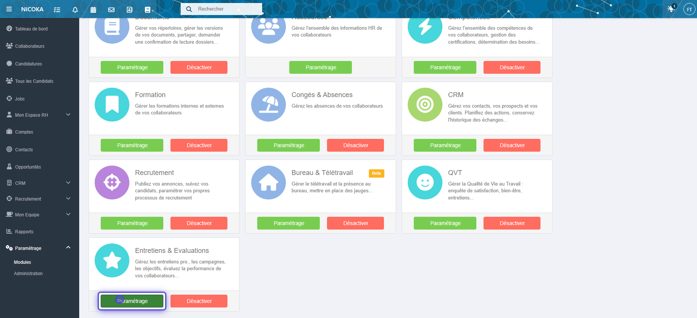Click Paramétrage for the Recrutement module

tap(132, 223)
